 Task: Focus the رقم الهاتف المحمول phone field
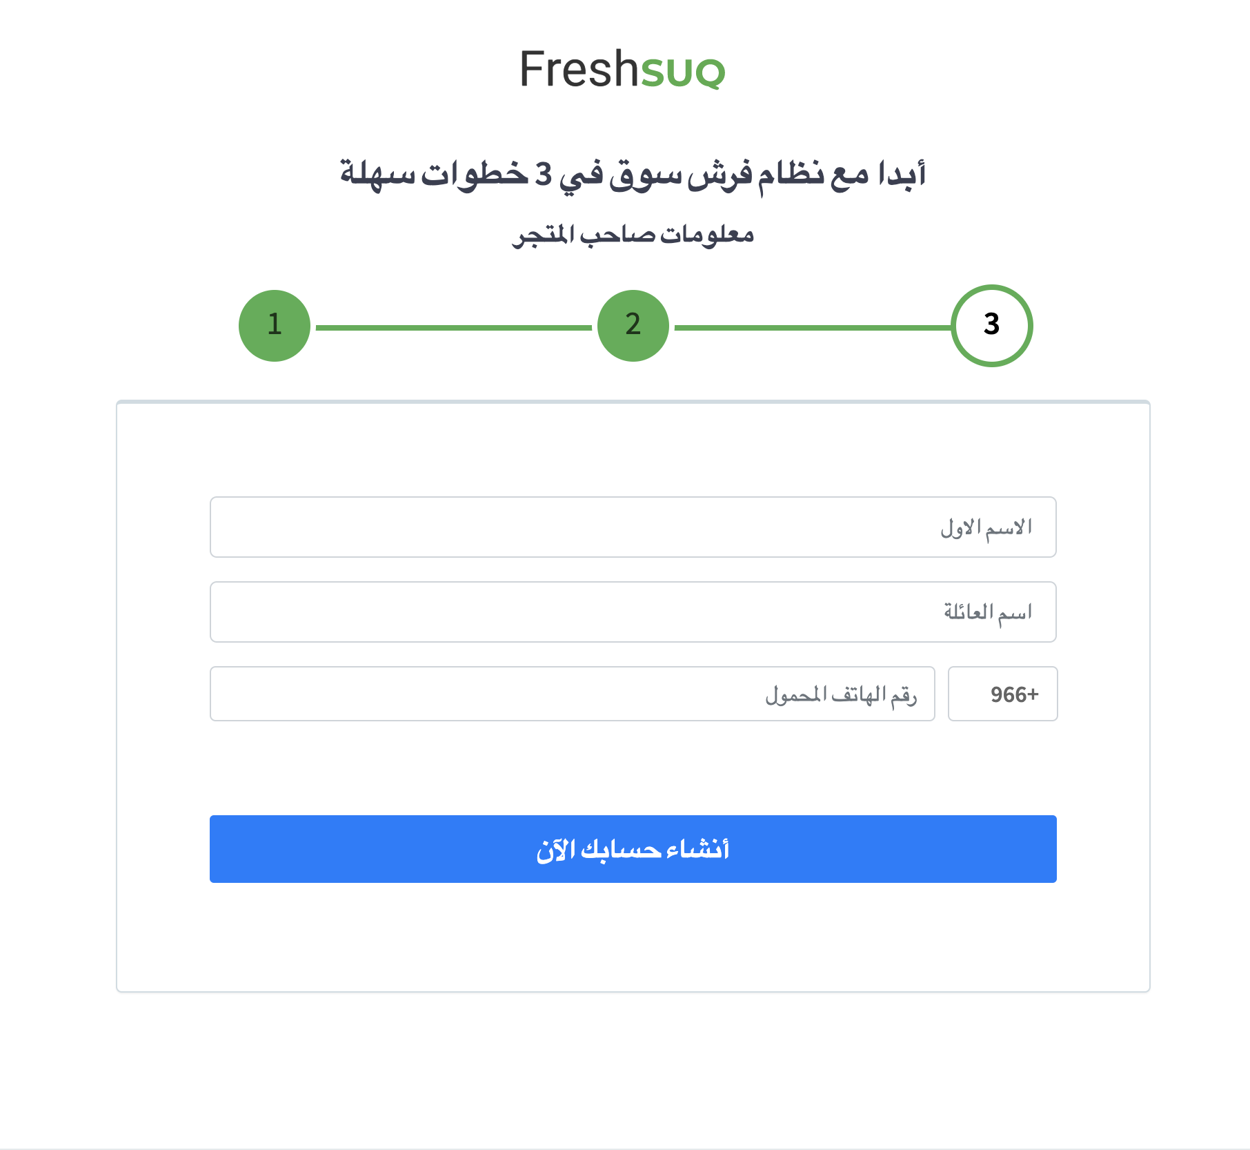[573, 694]
